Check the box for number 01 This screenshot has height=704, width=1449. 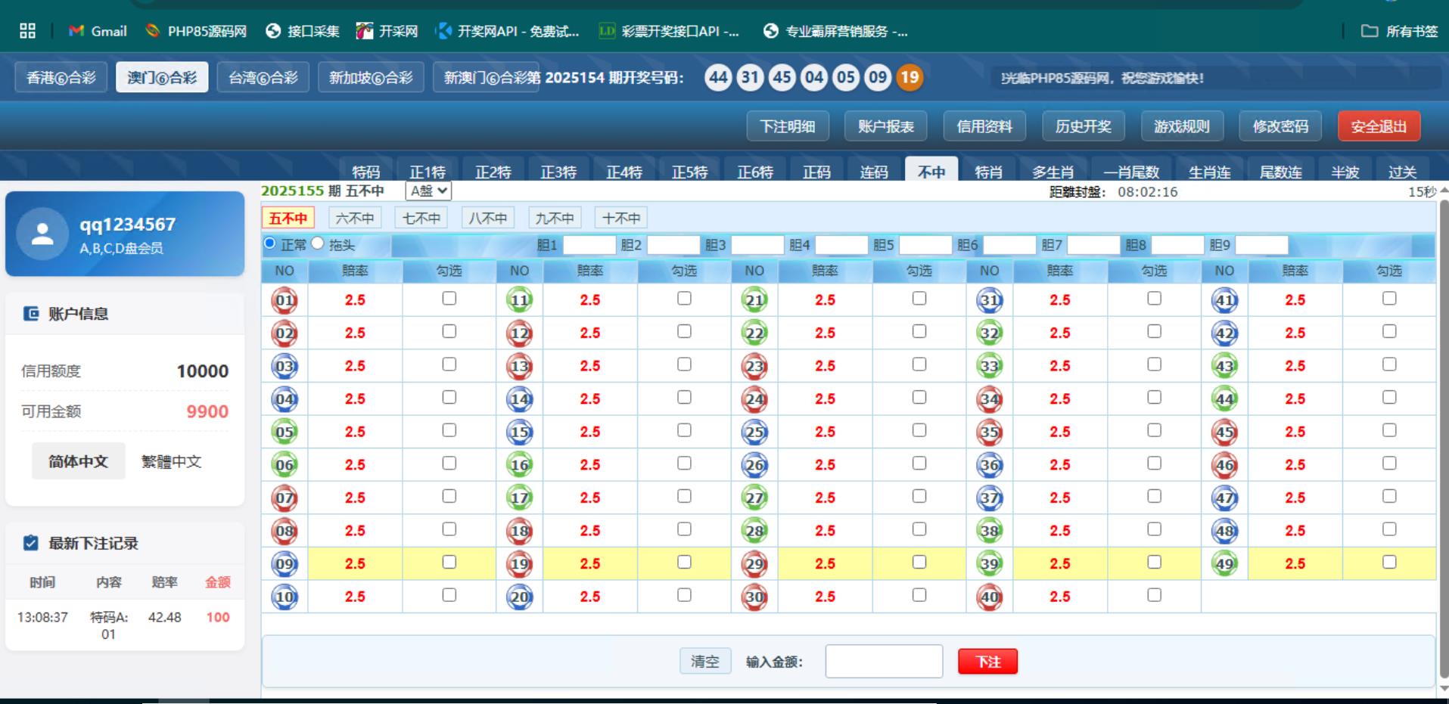[x=449, y=299]
